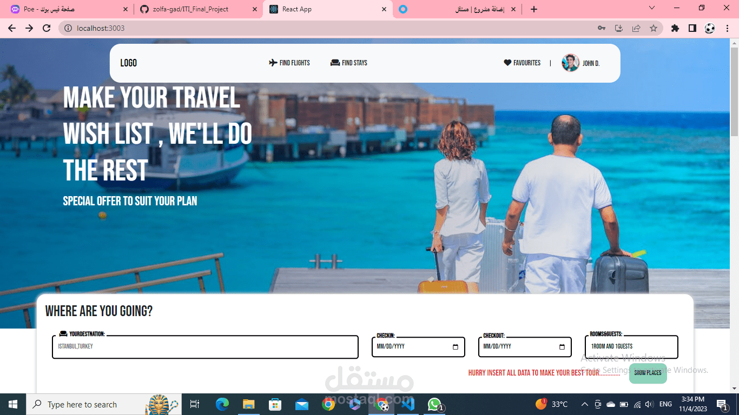Click the install app icon

(x=619, y=28)
